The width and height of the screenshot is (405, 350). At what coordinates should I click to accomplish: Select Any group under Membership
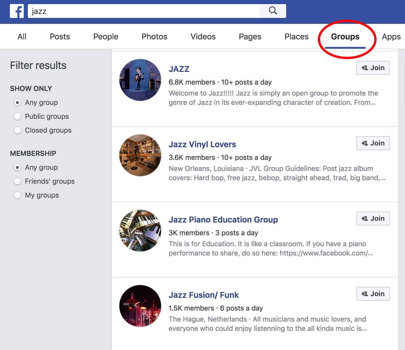click(17, 167)
